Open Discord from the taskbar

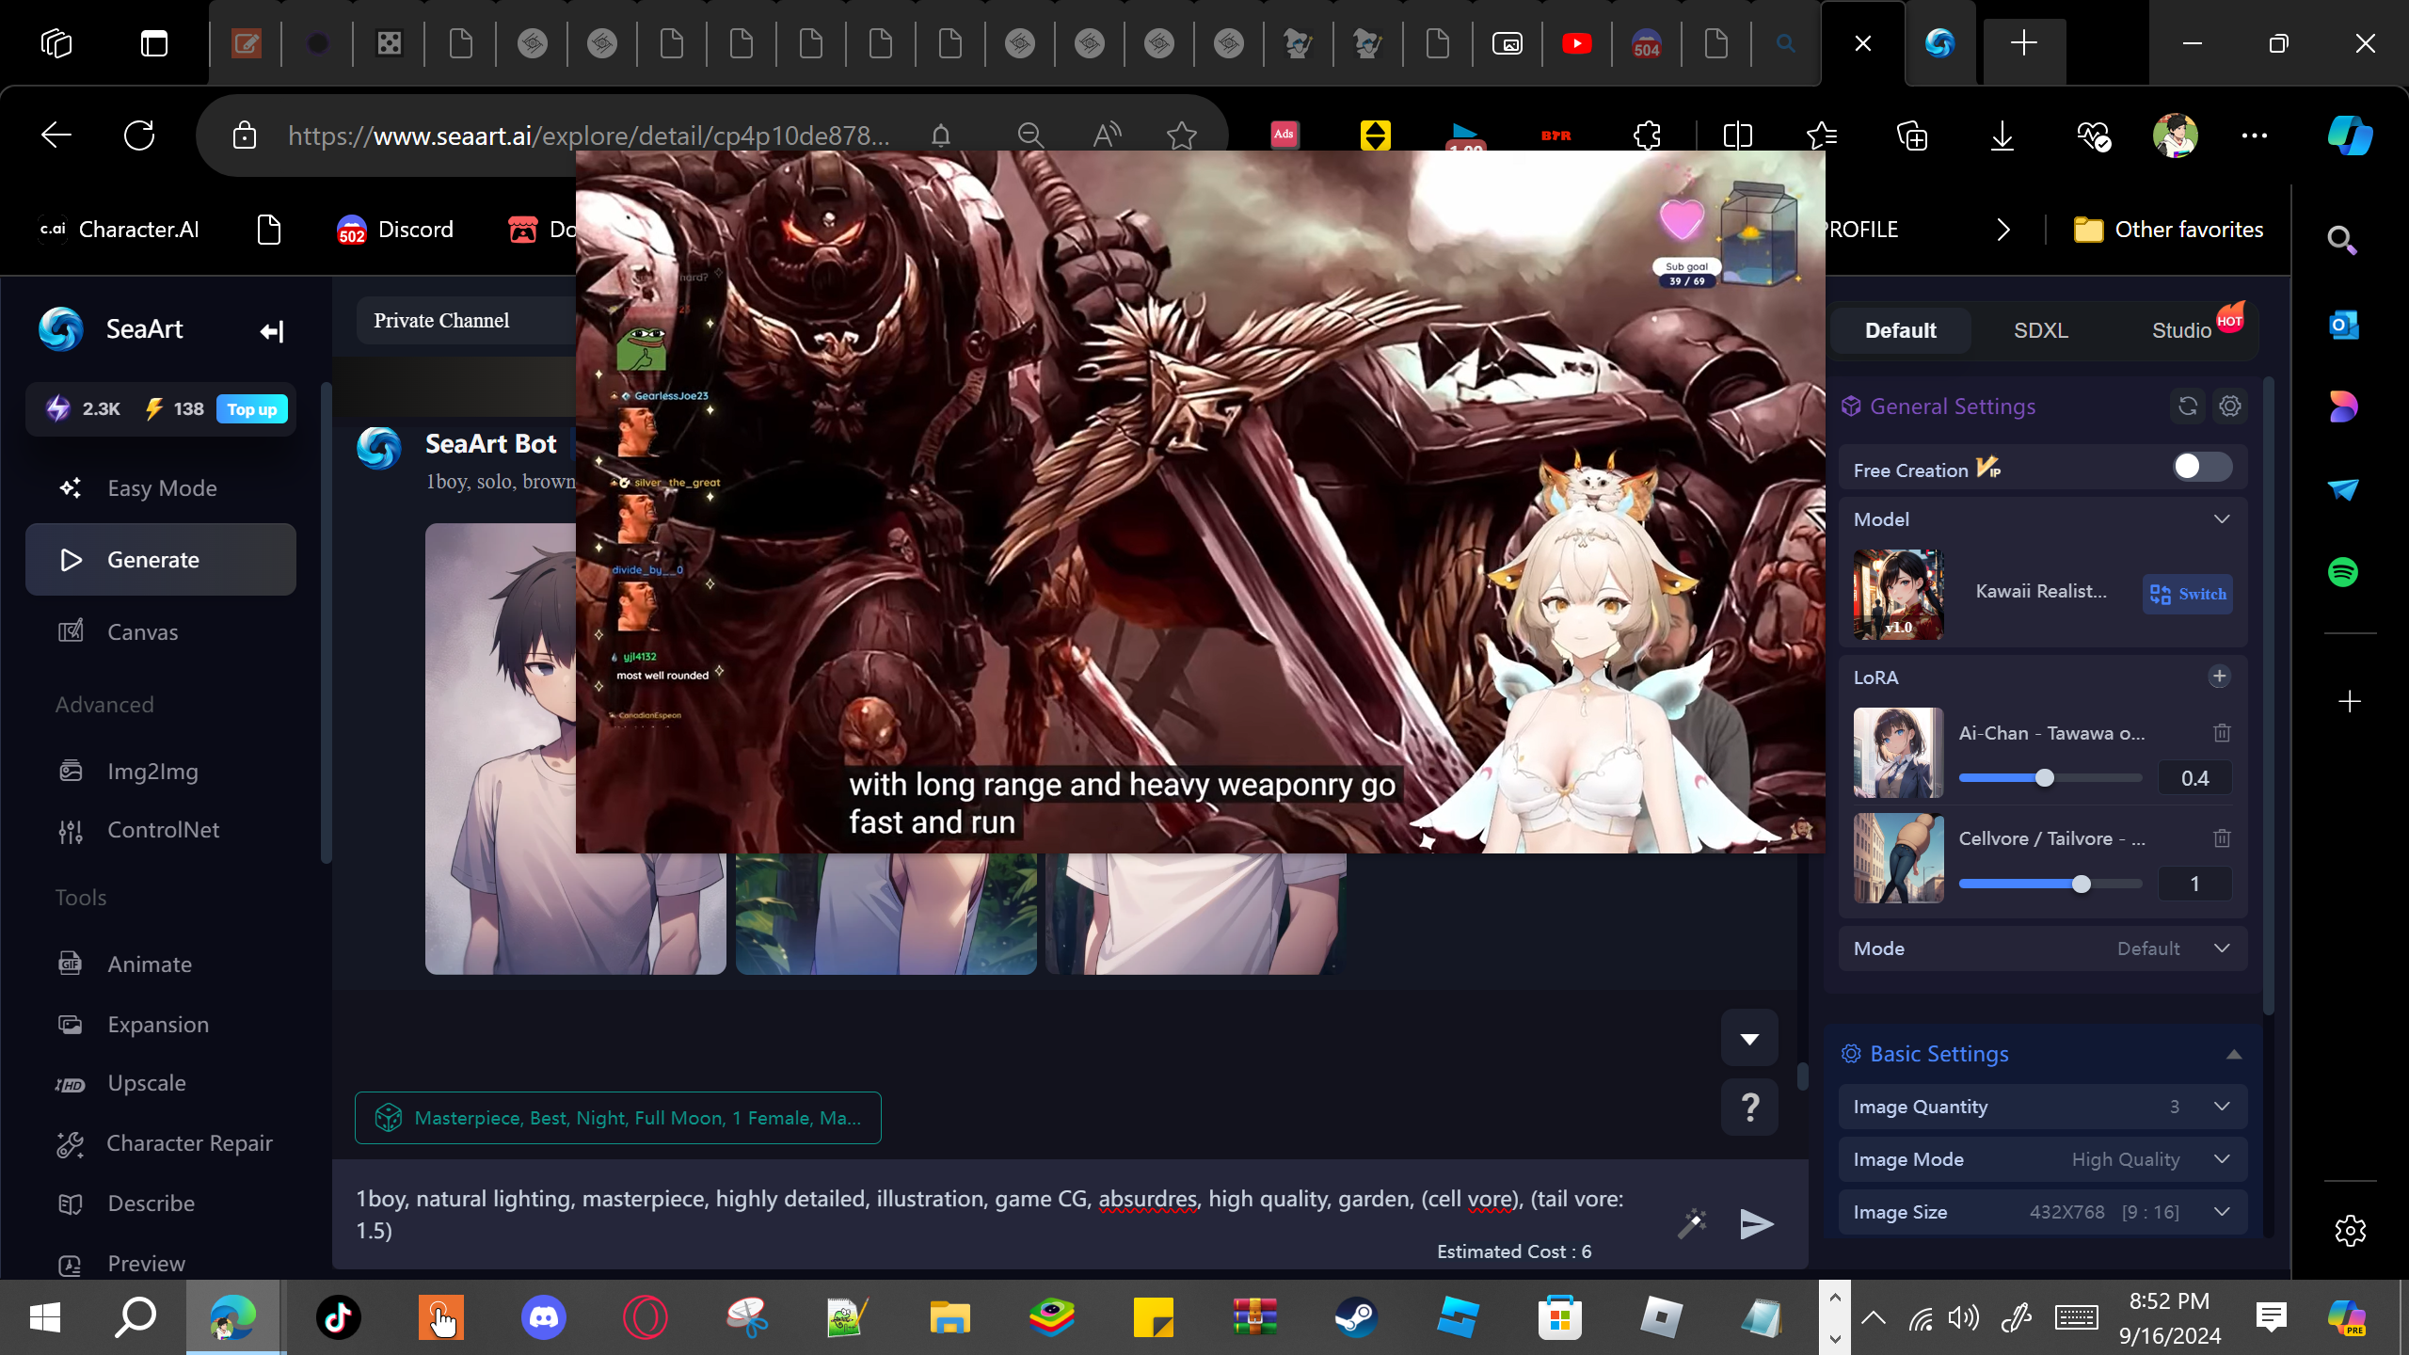coord(543,1317)
